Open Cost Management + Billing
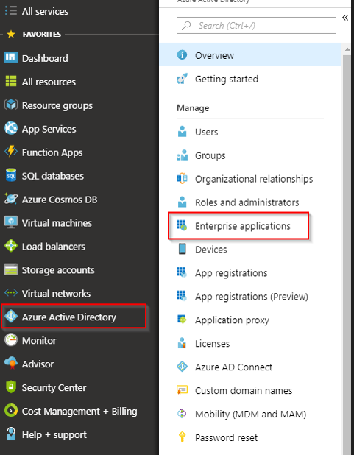 [x=79, y=411]
